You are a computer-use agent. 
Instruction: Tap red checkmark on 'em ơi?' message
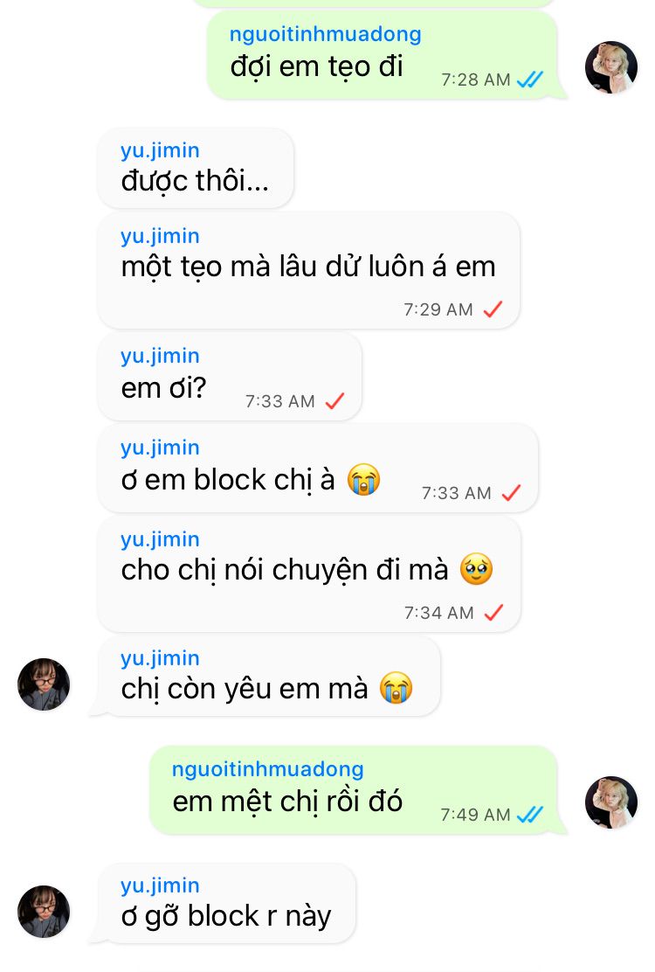click(335, 401)
